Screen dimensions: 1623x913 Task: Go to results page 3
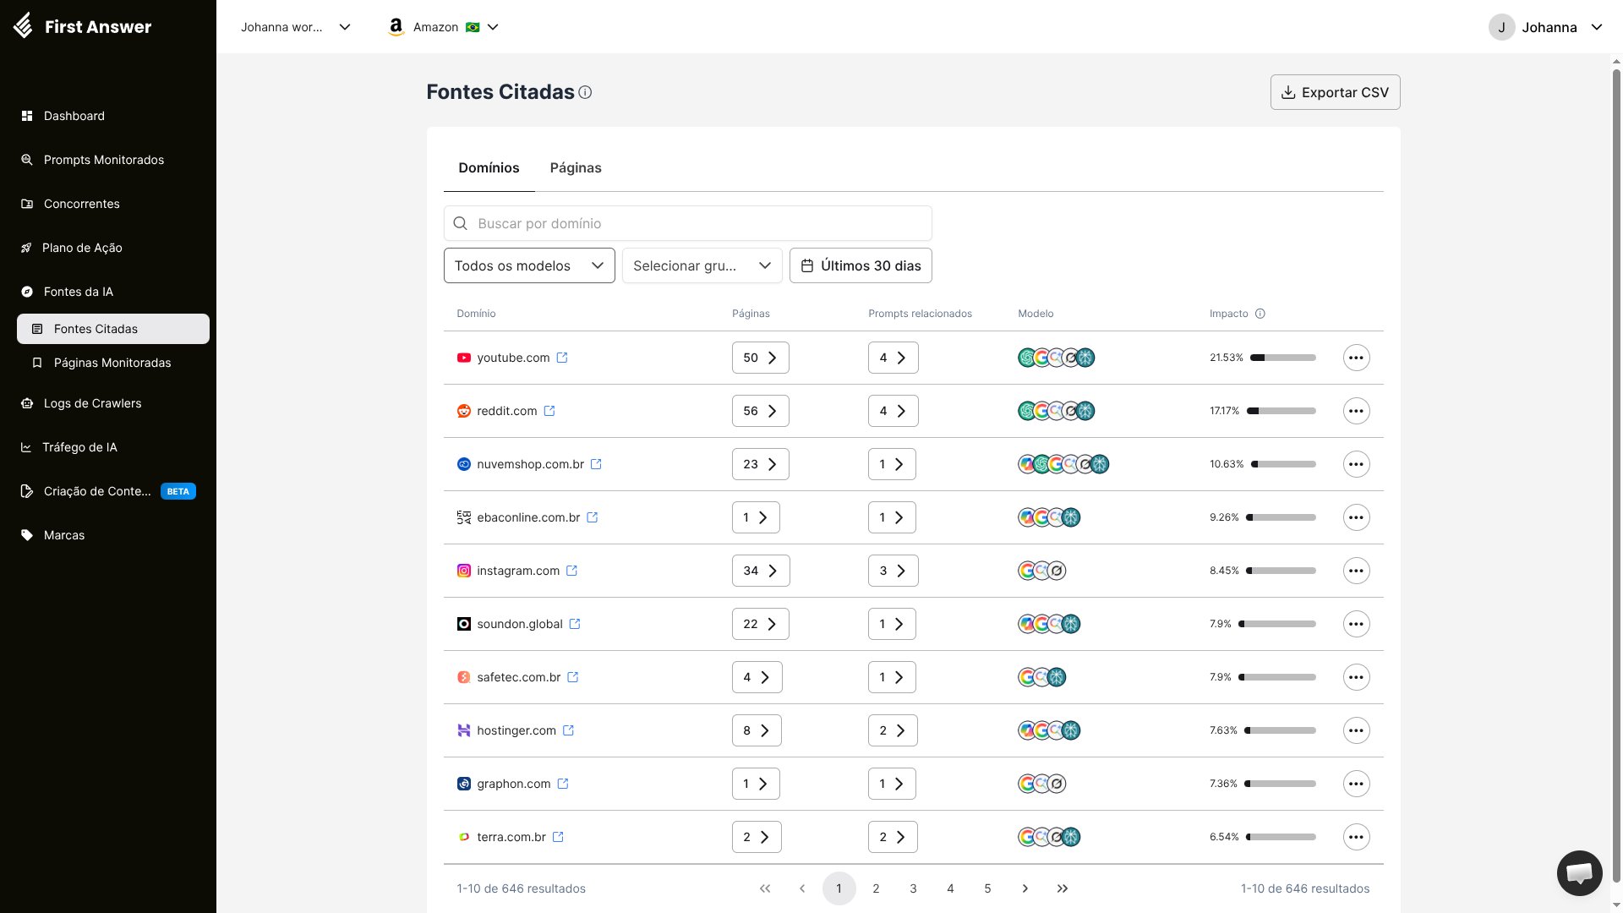coord(914,888)
